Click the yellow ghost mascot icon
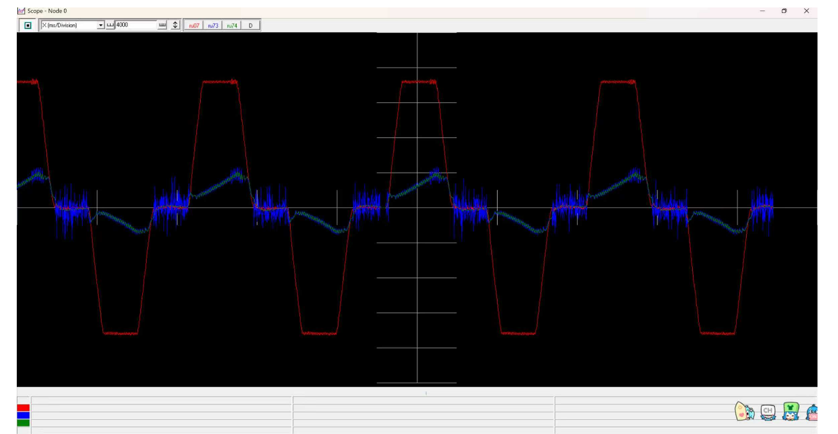 tap(745, 412)
